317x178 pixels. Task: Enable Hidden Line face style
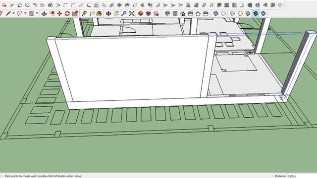click(x=240, y=13)
